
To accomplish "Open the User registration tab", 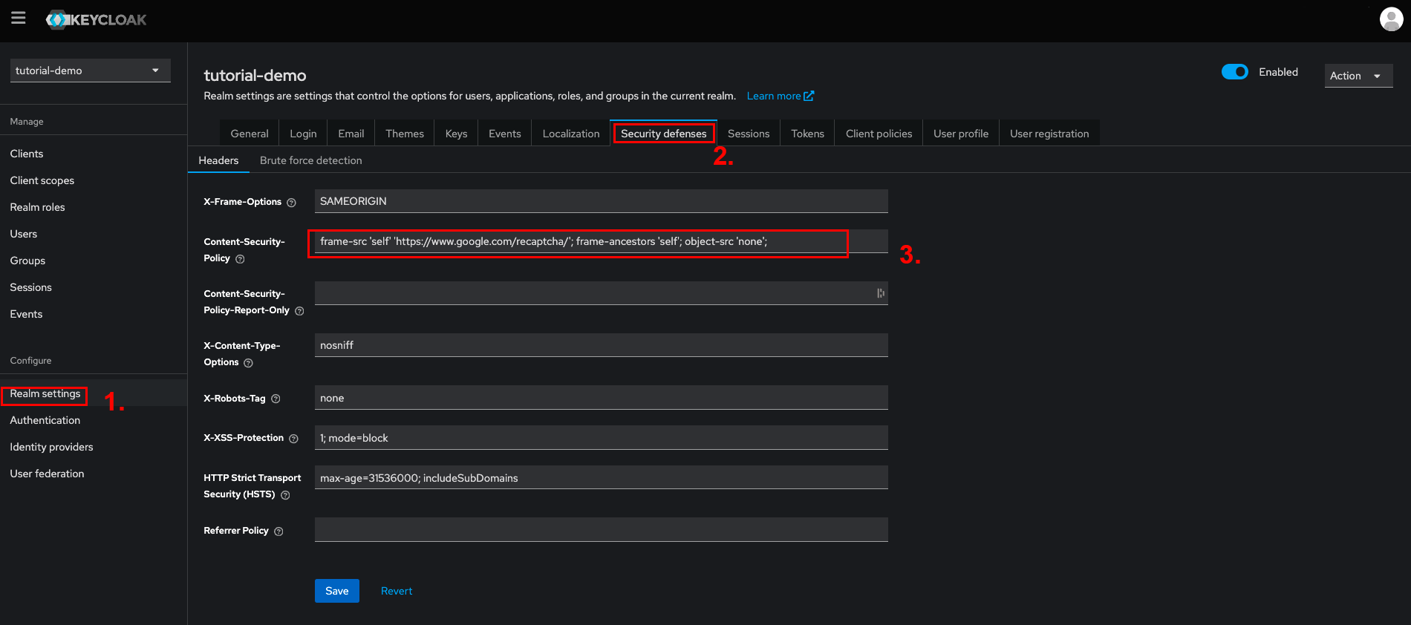I will 1049,134.
